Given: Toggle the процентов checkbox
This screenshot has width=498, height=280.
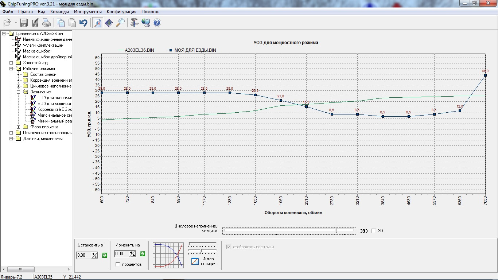Looking at the screenshot, I should pyautogui.click(x=118, y=264).
